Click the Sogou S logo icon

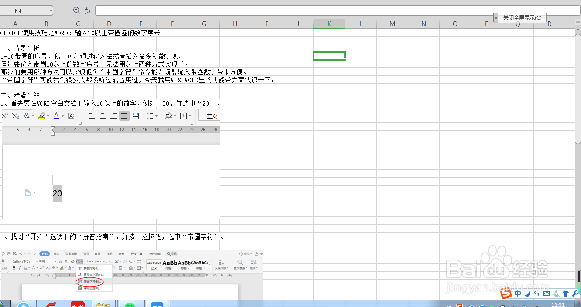pyautogui.click(x=506, y=294)
